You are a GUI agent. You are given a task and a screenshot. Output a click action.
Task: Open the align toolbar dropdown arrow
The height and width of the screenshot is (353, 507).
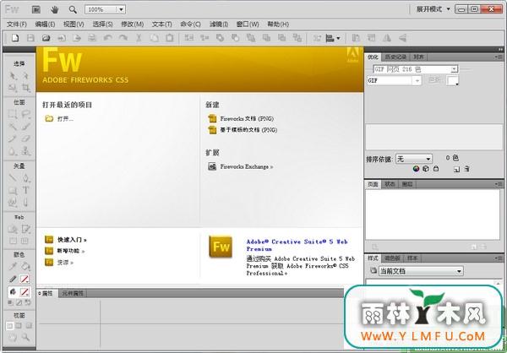(x=338, y=38)
